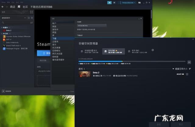Select the Counter-Strike: Global Offensive icon

[x=4, y=36]
